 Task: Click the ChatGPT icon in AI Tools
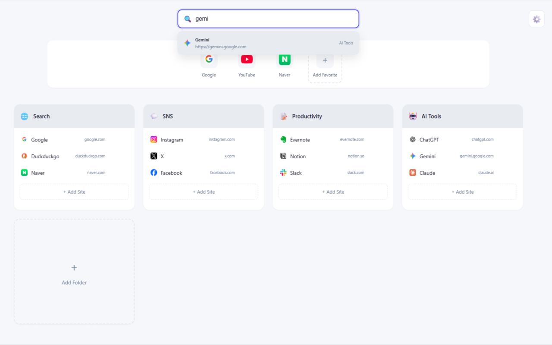coord(413,139)
